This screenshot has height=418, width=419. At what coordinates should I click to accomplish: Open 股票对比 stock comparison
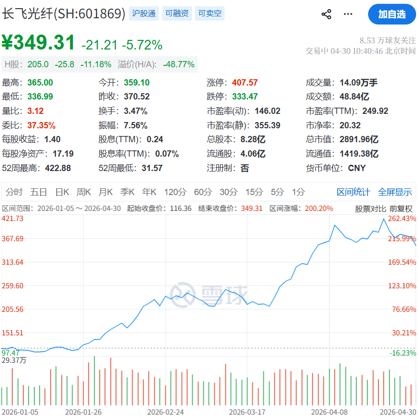click(x=371, y=209)
